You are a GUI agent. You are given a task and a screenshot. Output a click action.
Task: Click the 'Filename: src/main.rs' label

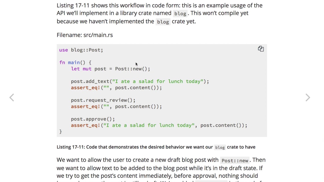[x=85, y=35]
